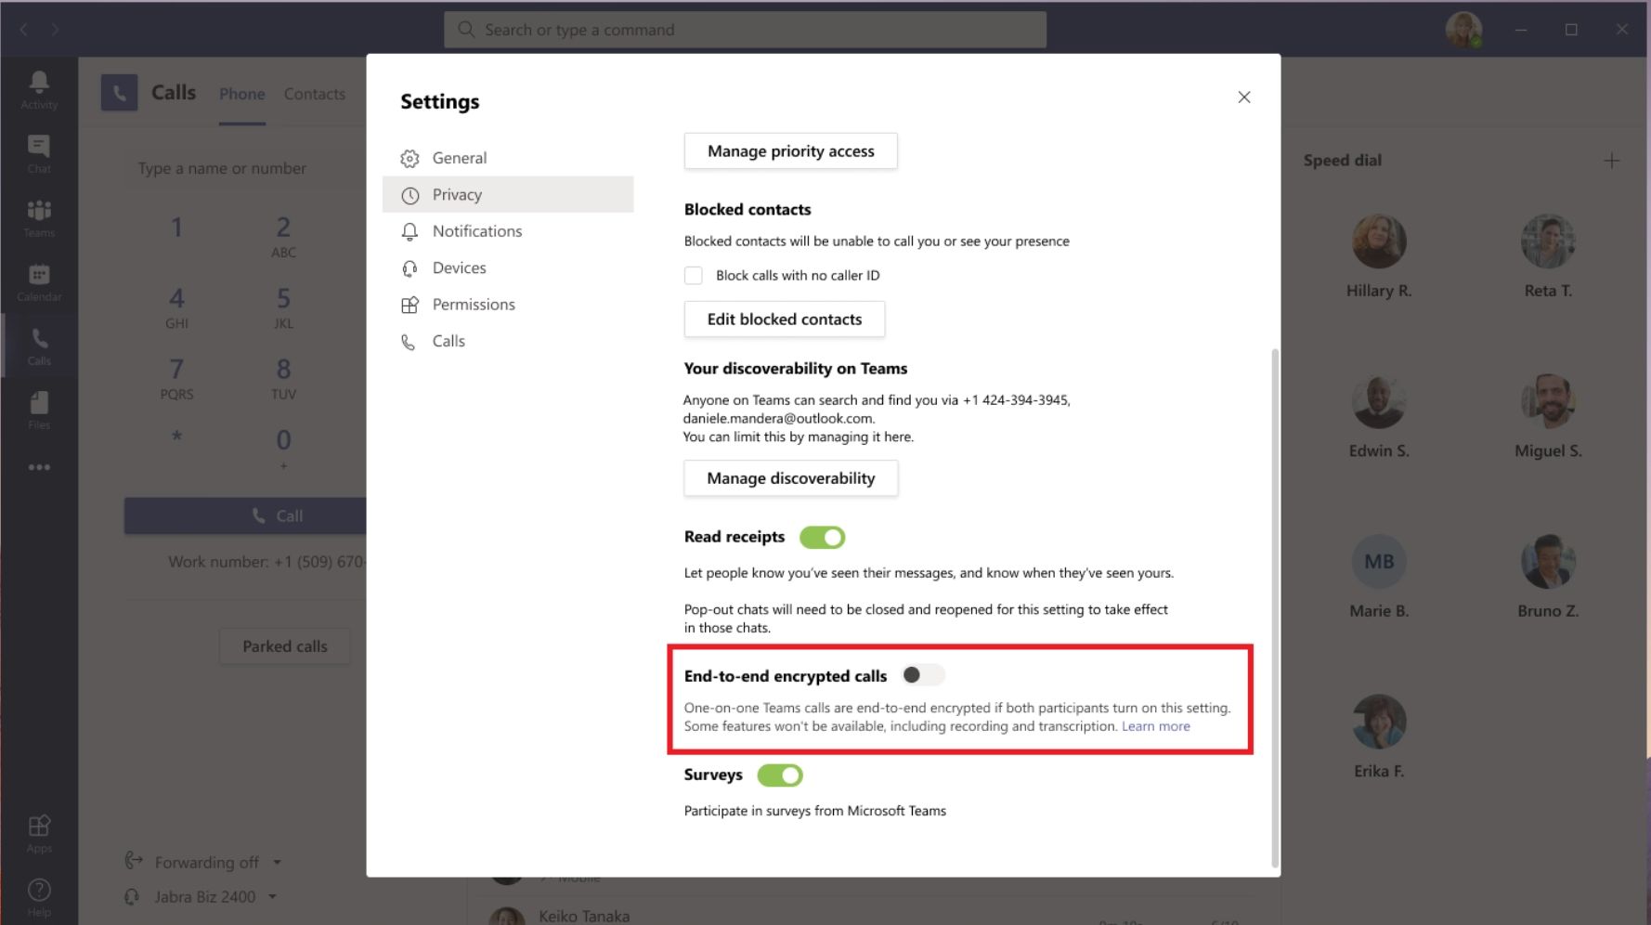Select Miguel S. speed dial contact
Image resolution: width=1651 pixels, height=925 pixels.
pyautogui.click(x=1548, y=417)
